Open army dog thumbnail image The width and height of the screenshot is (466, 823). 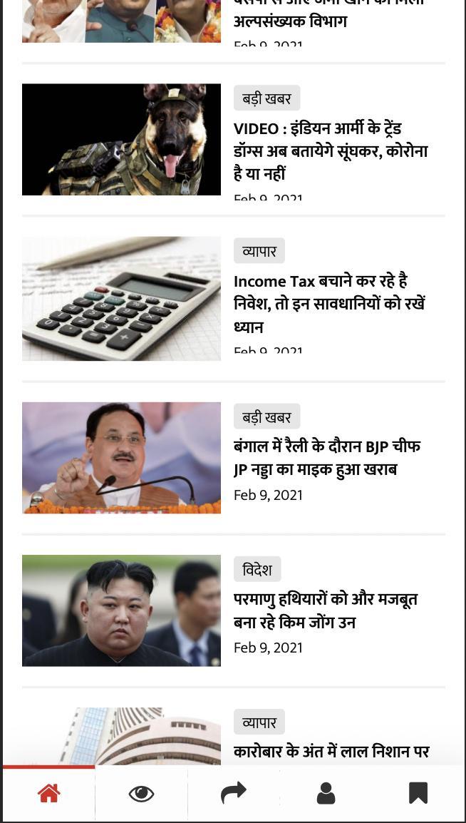[x=121, y=140]
